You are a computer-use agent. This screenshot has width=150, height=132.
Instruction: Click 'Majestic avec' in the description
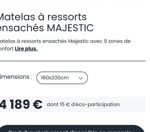pyautogui.click(x=85, y=41)
